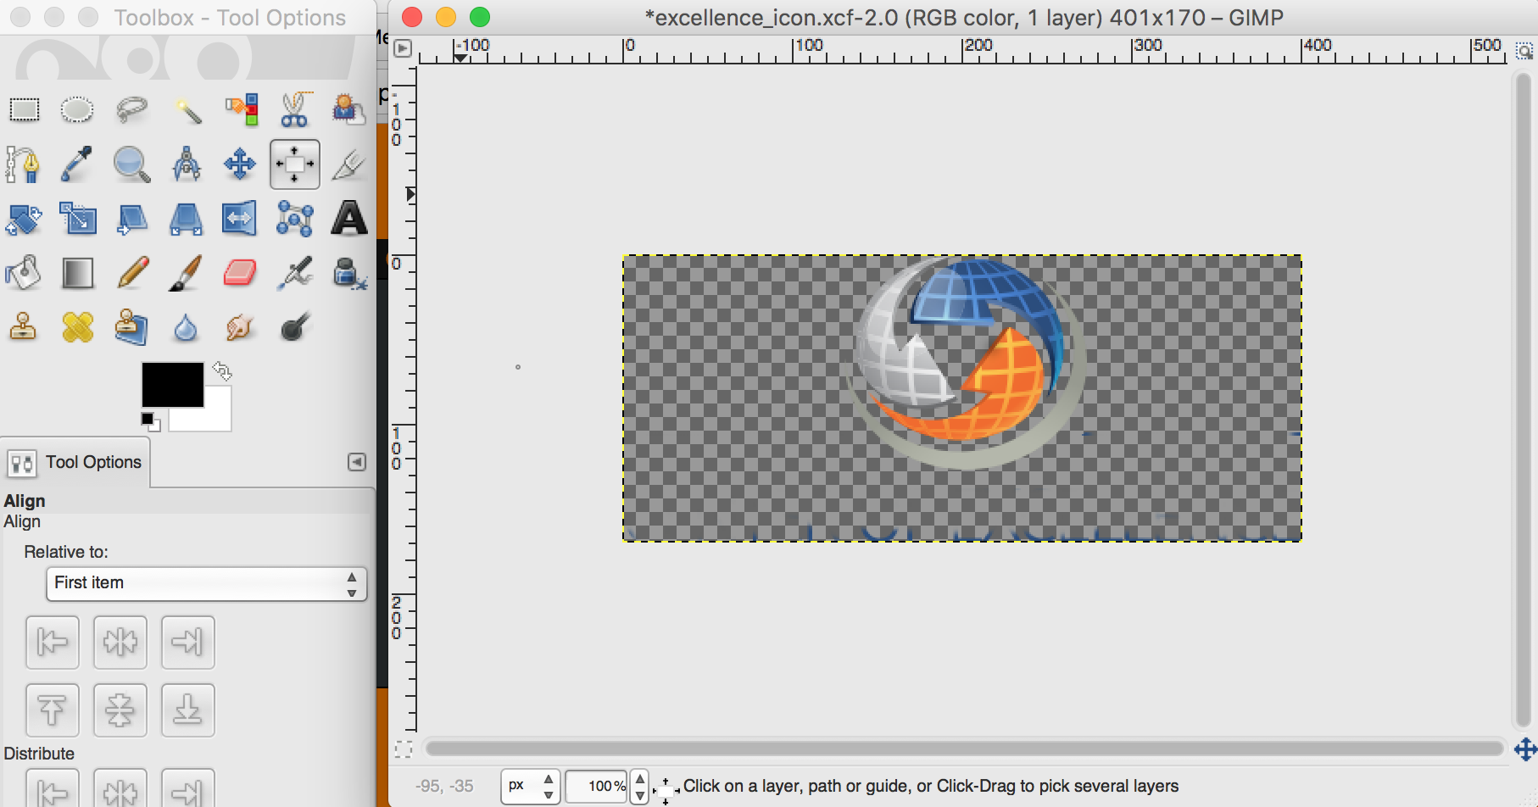The image size is (1538, 807).
Task: Click the globe logo in the canvas
Action: [965, 363]
